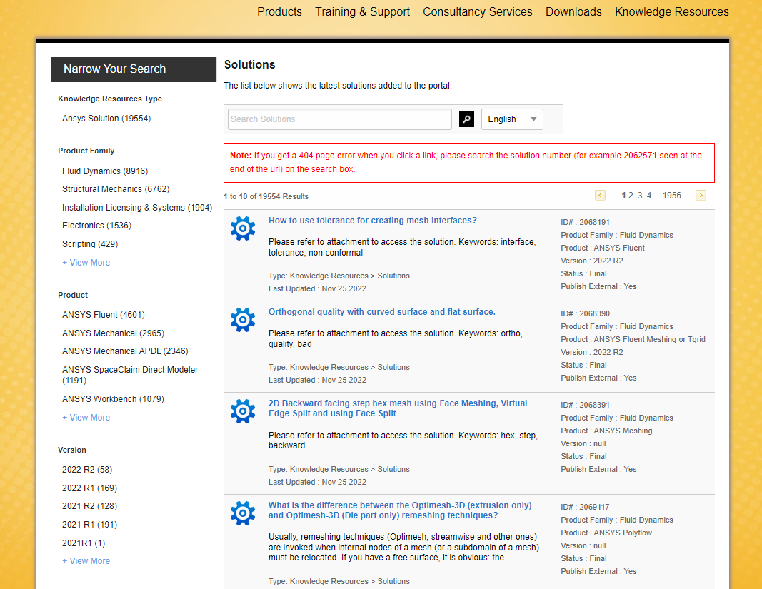The width and height of the screenshot is (762, 589).
Task: Click the next page arrow icon
Action: pyautogui.click(x=701, y=196)
